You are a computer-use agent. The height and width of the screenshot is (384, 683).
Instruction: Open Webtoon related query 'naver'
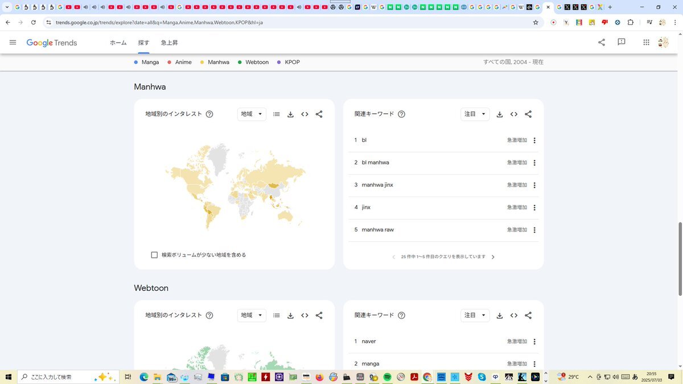click(369, 341)
